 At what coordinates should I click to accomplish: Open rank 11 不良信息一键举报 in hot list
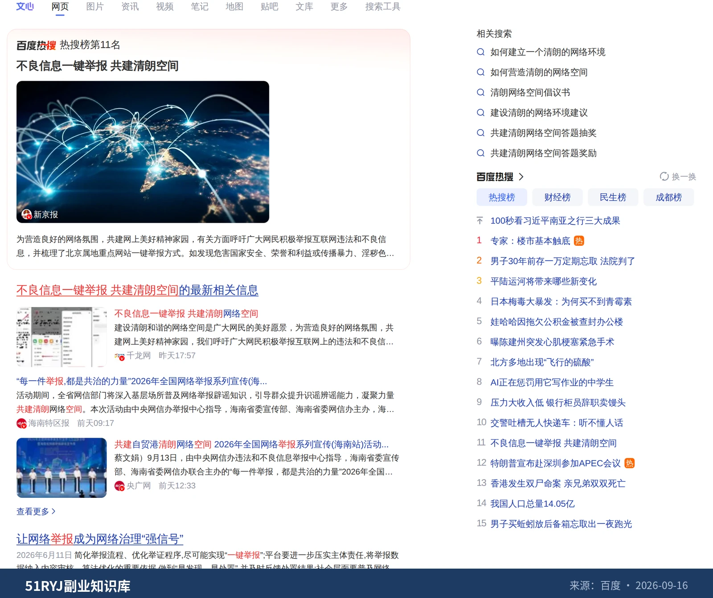click(553, 443)
